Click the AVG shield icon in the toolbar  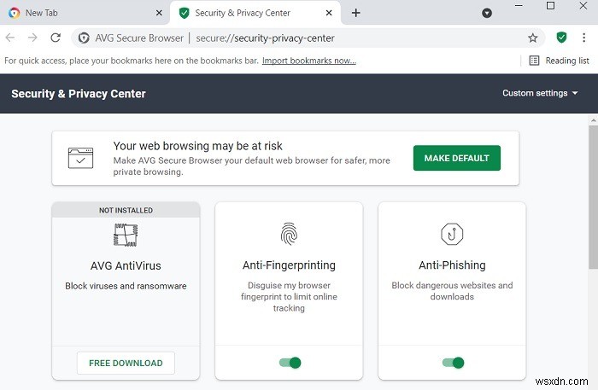(561, 38)
